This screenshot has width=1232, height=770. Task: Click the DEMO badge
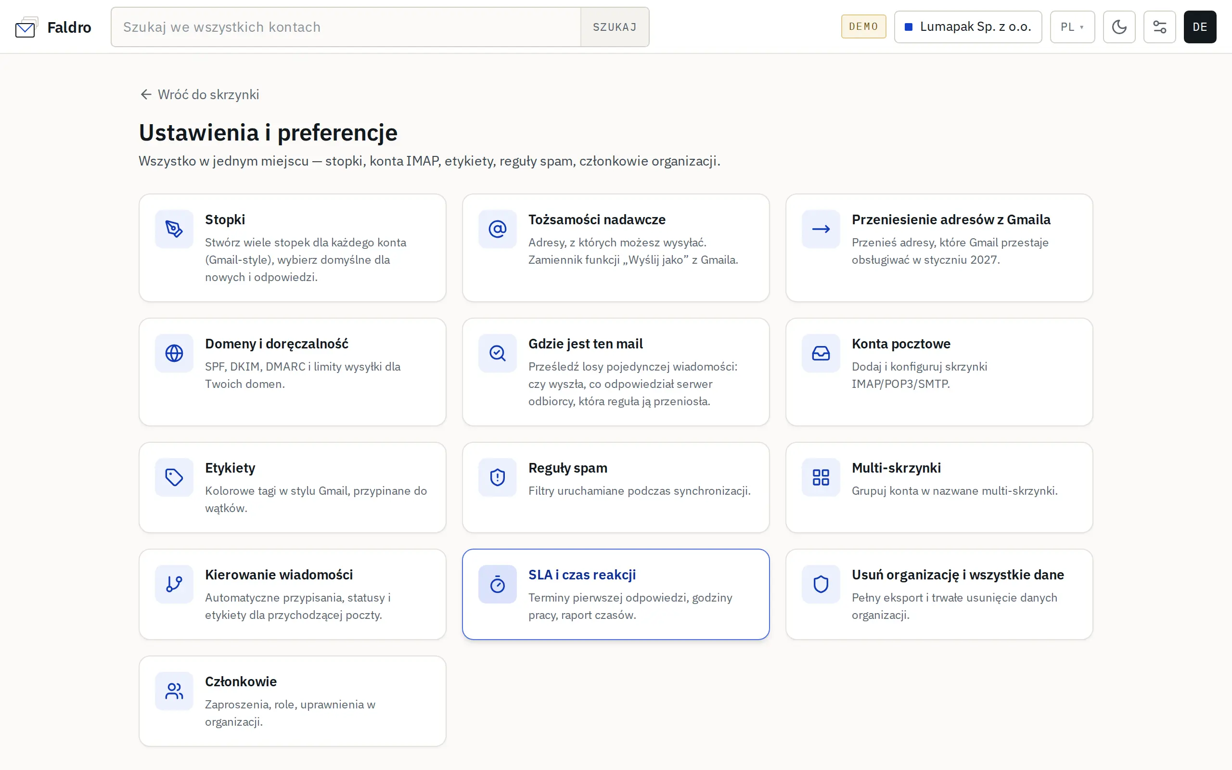[x=863, y=26]
